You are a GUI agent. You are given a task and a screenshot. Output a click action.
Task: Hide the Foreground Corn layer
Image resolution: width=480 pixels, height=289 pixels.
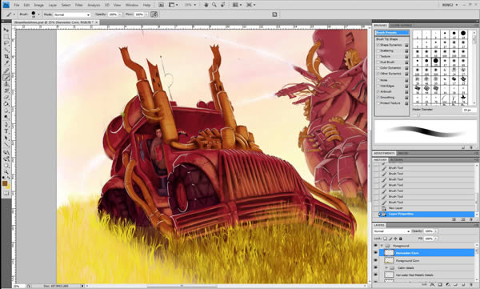click(x=376, y=260)
